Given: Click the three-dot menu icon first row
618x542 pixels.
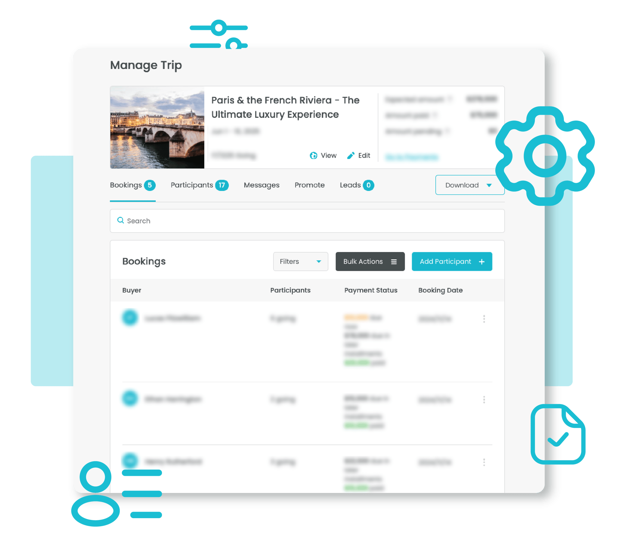Looking at the screenshot, I should pos(484,318).
